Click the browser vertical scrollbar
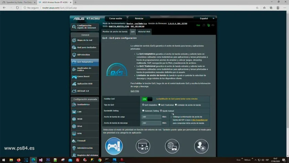Screen dimensions: 289x163 coord(288,70)
